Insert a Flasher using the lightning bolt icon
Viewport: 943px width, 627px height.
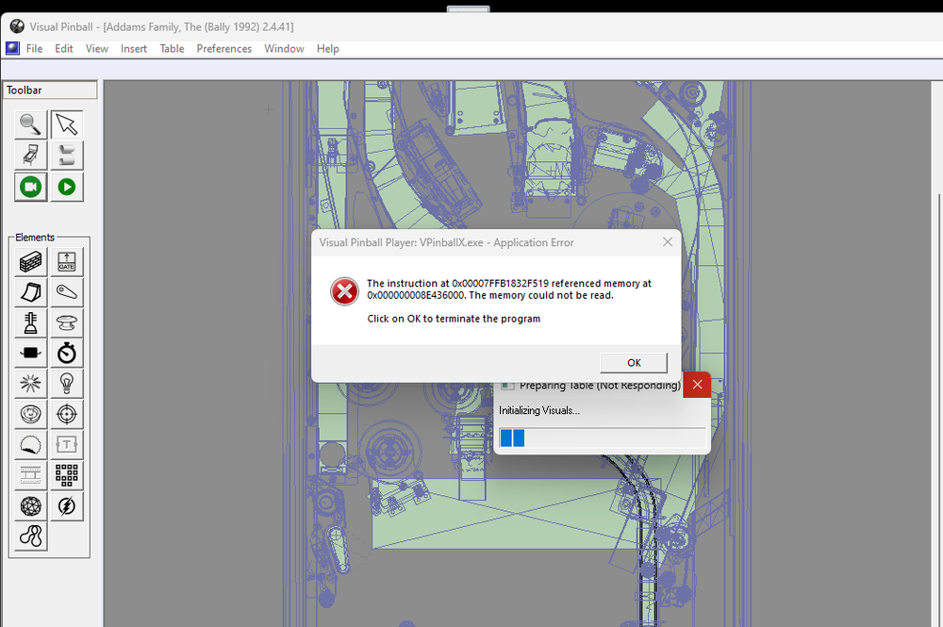(x=66, y=505)
